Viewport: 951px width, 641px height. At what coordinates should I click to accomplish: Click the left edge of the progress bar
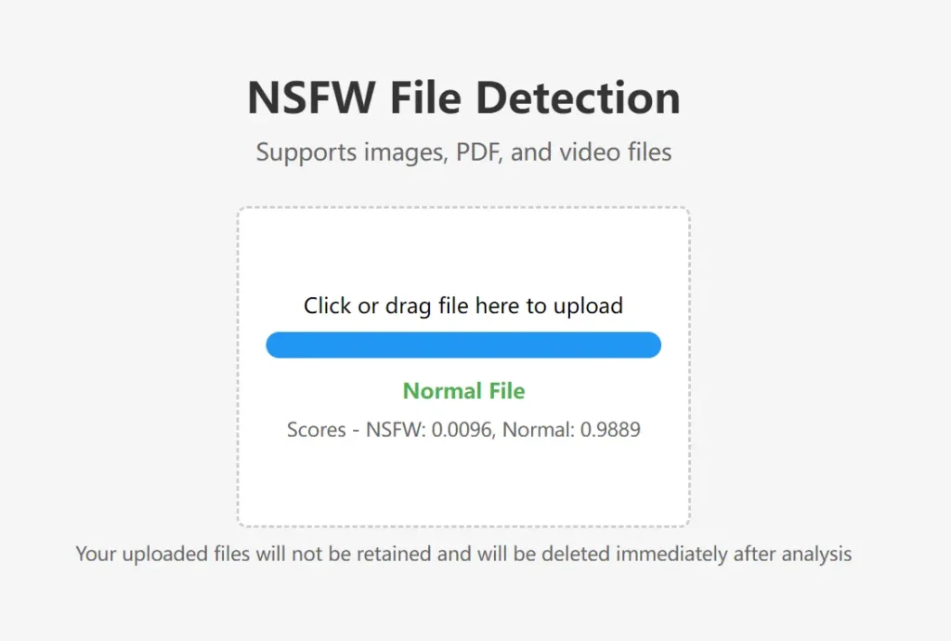pos(271,344)
